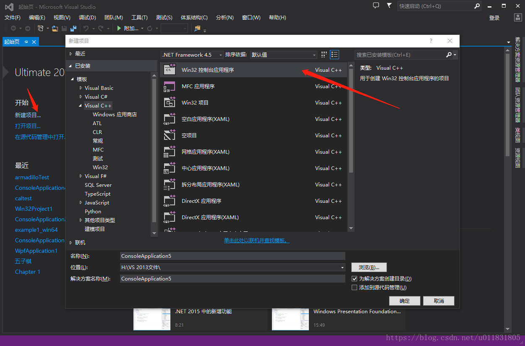The width and height of the screenshot is (525, 346).
Task: Open the feedback speech bubble icon
Action: (376, 6)
